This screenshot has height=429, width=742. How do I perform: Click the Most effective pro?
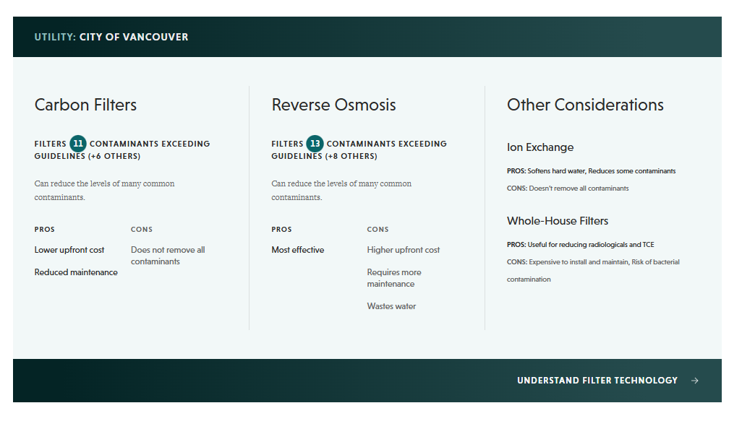point(298,250)
